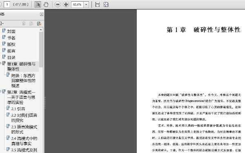Open the 书名 bookmark
The height and width of the screenshot is (153, 245).
pos(11,38)
